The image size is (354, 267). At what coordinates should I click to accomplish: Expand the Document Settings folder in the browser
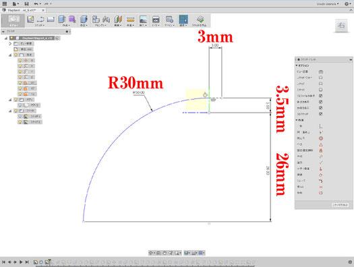click(x=10, y=44)
